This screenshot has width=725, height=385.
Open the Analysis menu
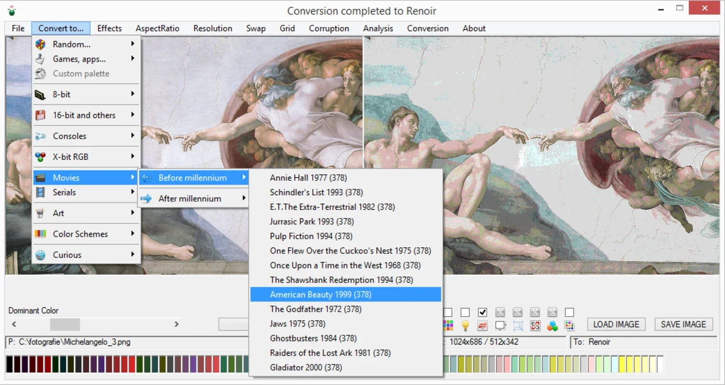click(x=378, y=28)
